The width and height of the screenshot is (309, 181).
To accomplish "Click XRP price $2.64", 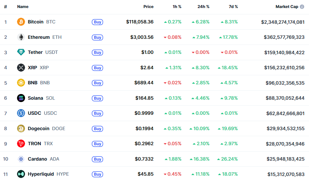I will pos(147,68).
